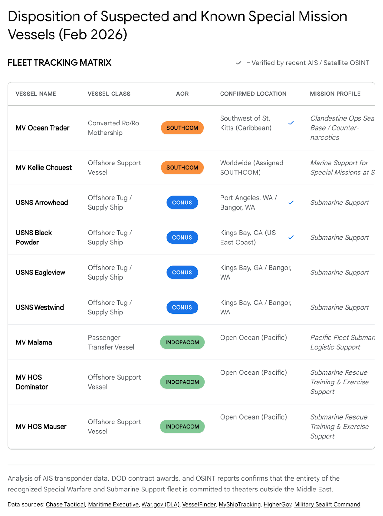Click the SOUTHCOM badge for MV Kellie Chouest
Image resolution: width=383 pixels, height=516 pixels.
tap(182, 168)
